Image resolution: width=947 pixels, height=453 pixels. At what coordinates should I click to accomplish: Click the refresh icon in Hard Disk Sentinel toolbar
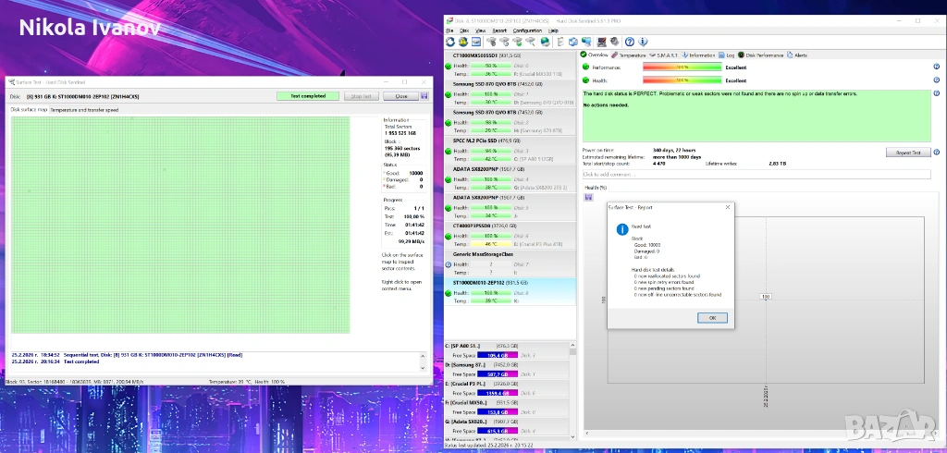450,42
